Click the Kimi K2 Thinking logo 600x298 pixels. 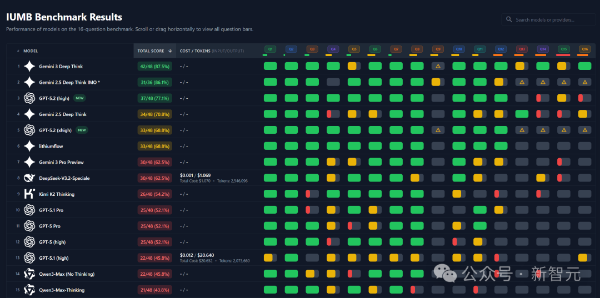(x=29, y=194)
